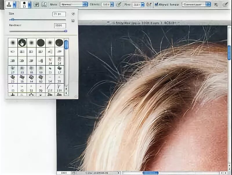This screenshot has width=232, height=175.
Task: Open the Flow slider arrow
Action: pyautogui.click(x=142, y=5)
